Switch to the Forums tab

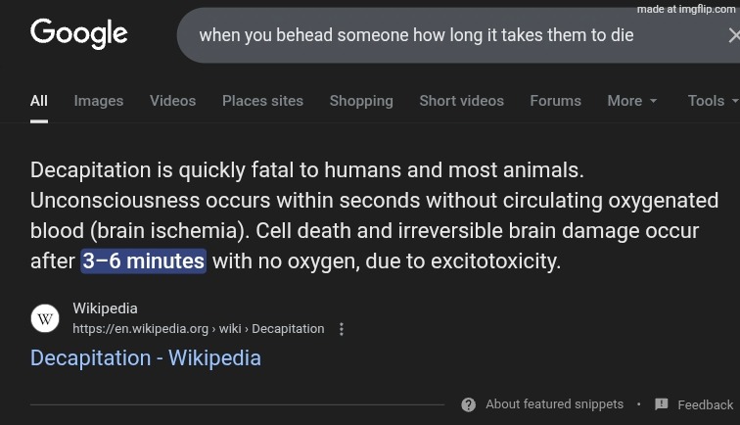point(555,101)
